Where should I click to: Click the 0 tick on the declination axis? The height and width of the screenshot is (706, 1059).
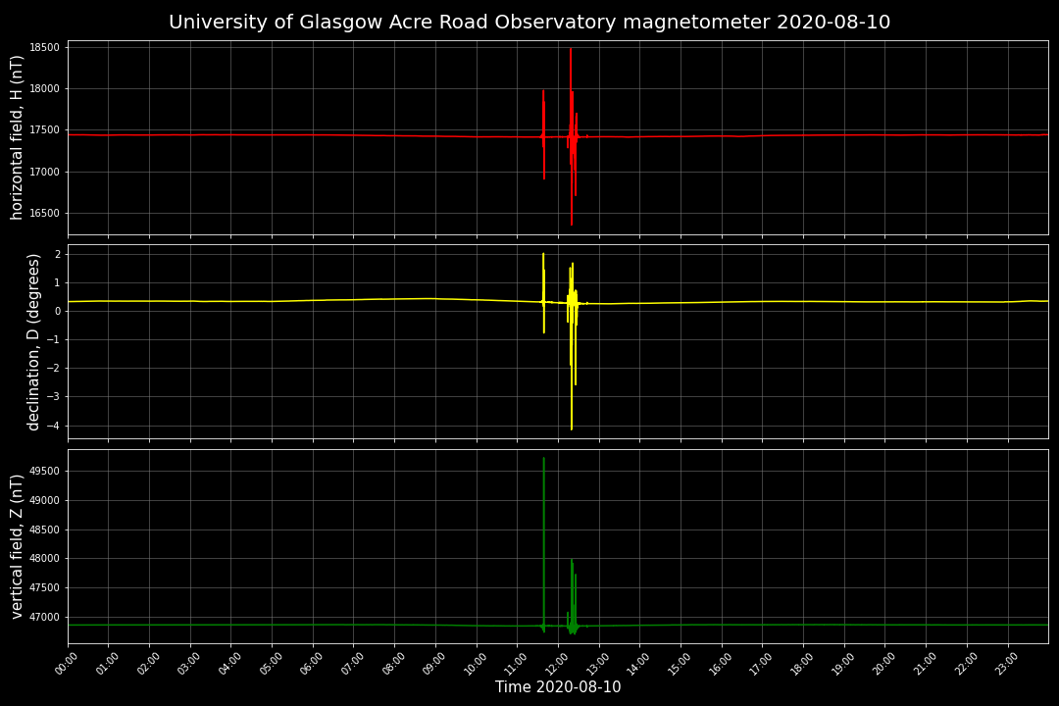coord(58,312)
